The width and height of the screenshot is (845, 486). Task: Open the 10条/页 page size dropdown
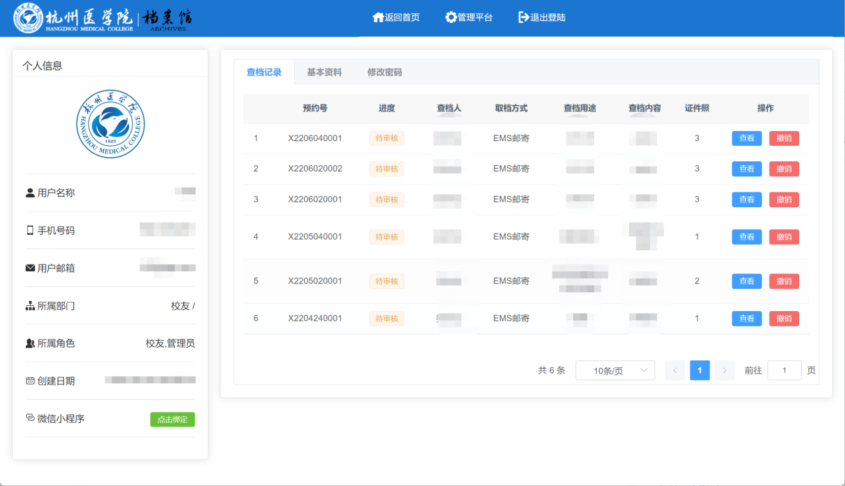pos(614,371)
